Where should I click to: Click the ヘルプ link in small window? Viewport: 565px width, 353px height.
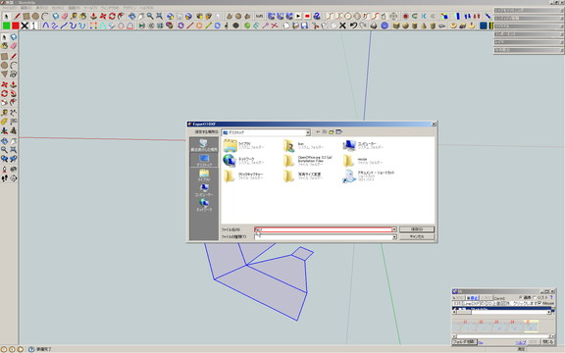521,342
